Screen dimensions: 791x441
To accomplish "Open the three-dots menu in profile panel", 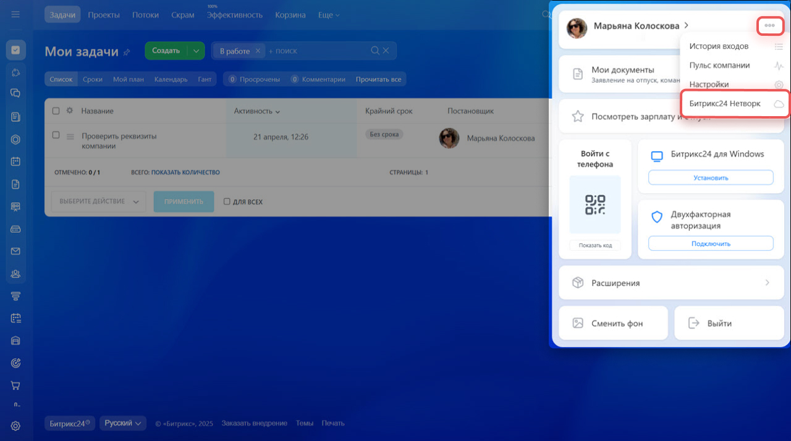I will [x=769, y=25].
